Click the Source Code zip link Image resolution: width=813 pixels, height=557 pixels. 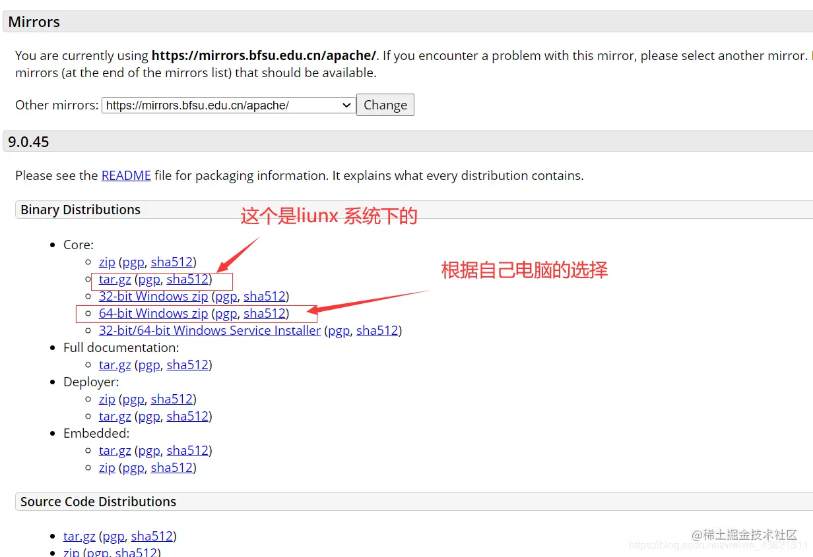(71, 552)
